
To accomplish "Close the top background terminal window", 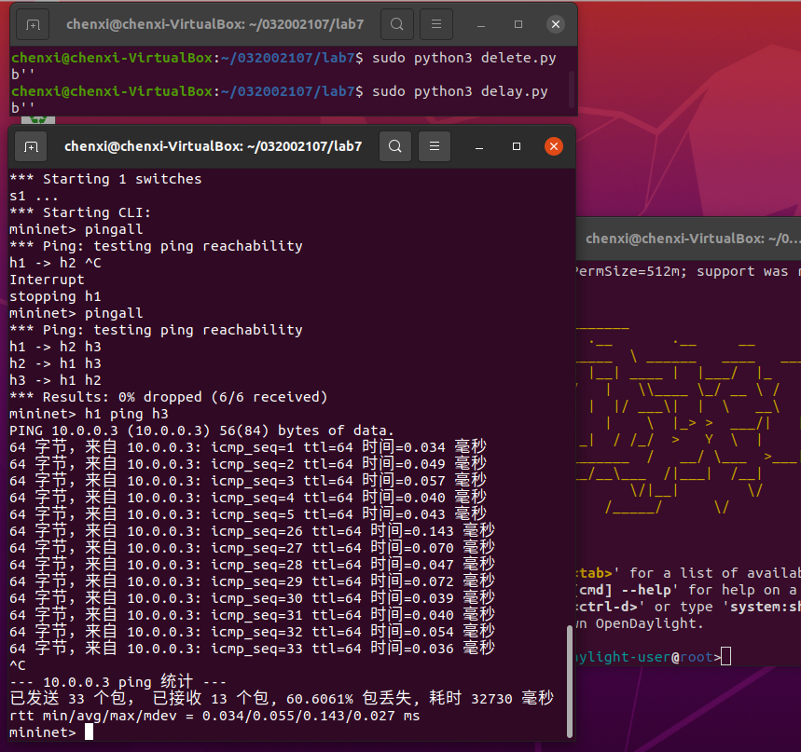I will 556,24.
